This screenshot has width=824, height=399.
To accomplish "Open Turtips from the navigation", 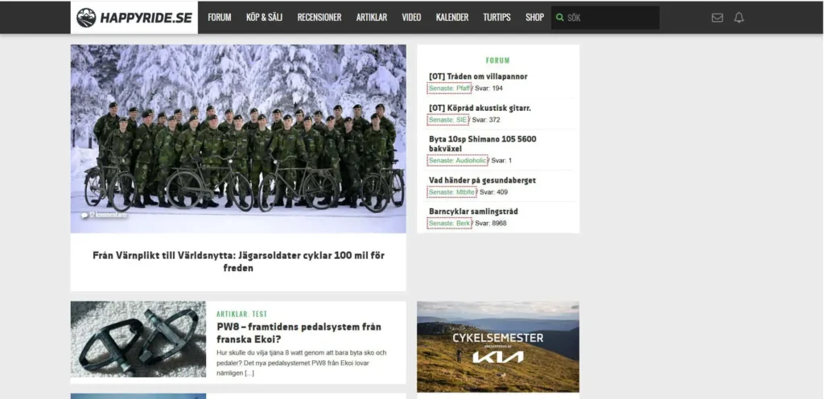I will [x=496, y=18].
